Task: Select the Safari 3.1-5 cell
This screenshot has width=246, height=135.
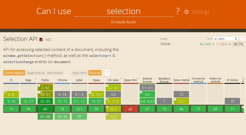Action: tap(79, 94)
